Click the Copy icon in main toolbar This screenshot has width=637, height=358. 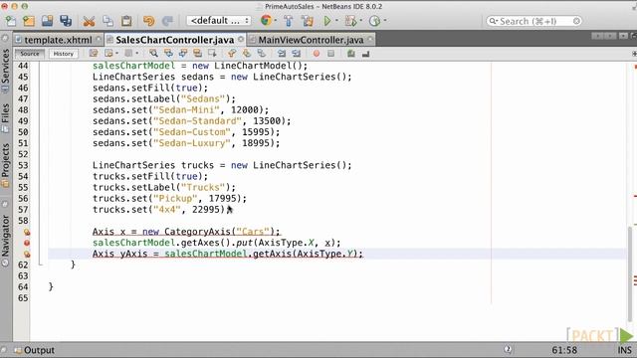107,21
